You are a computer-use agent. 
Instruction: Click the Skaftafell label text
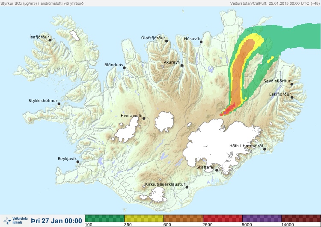point(206,167)
